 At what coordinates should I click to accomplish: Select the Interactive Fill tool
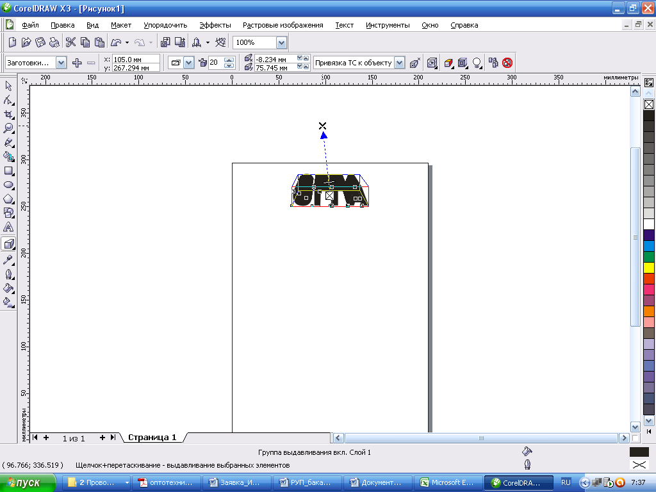pos(8,302)
